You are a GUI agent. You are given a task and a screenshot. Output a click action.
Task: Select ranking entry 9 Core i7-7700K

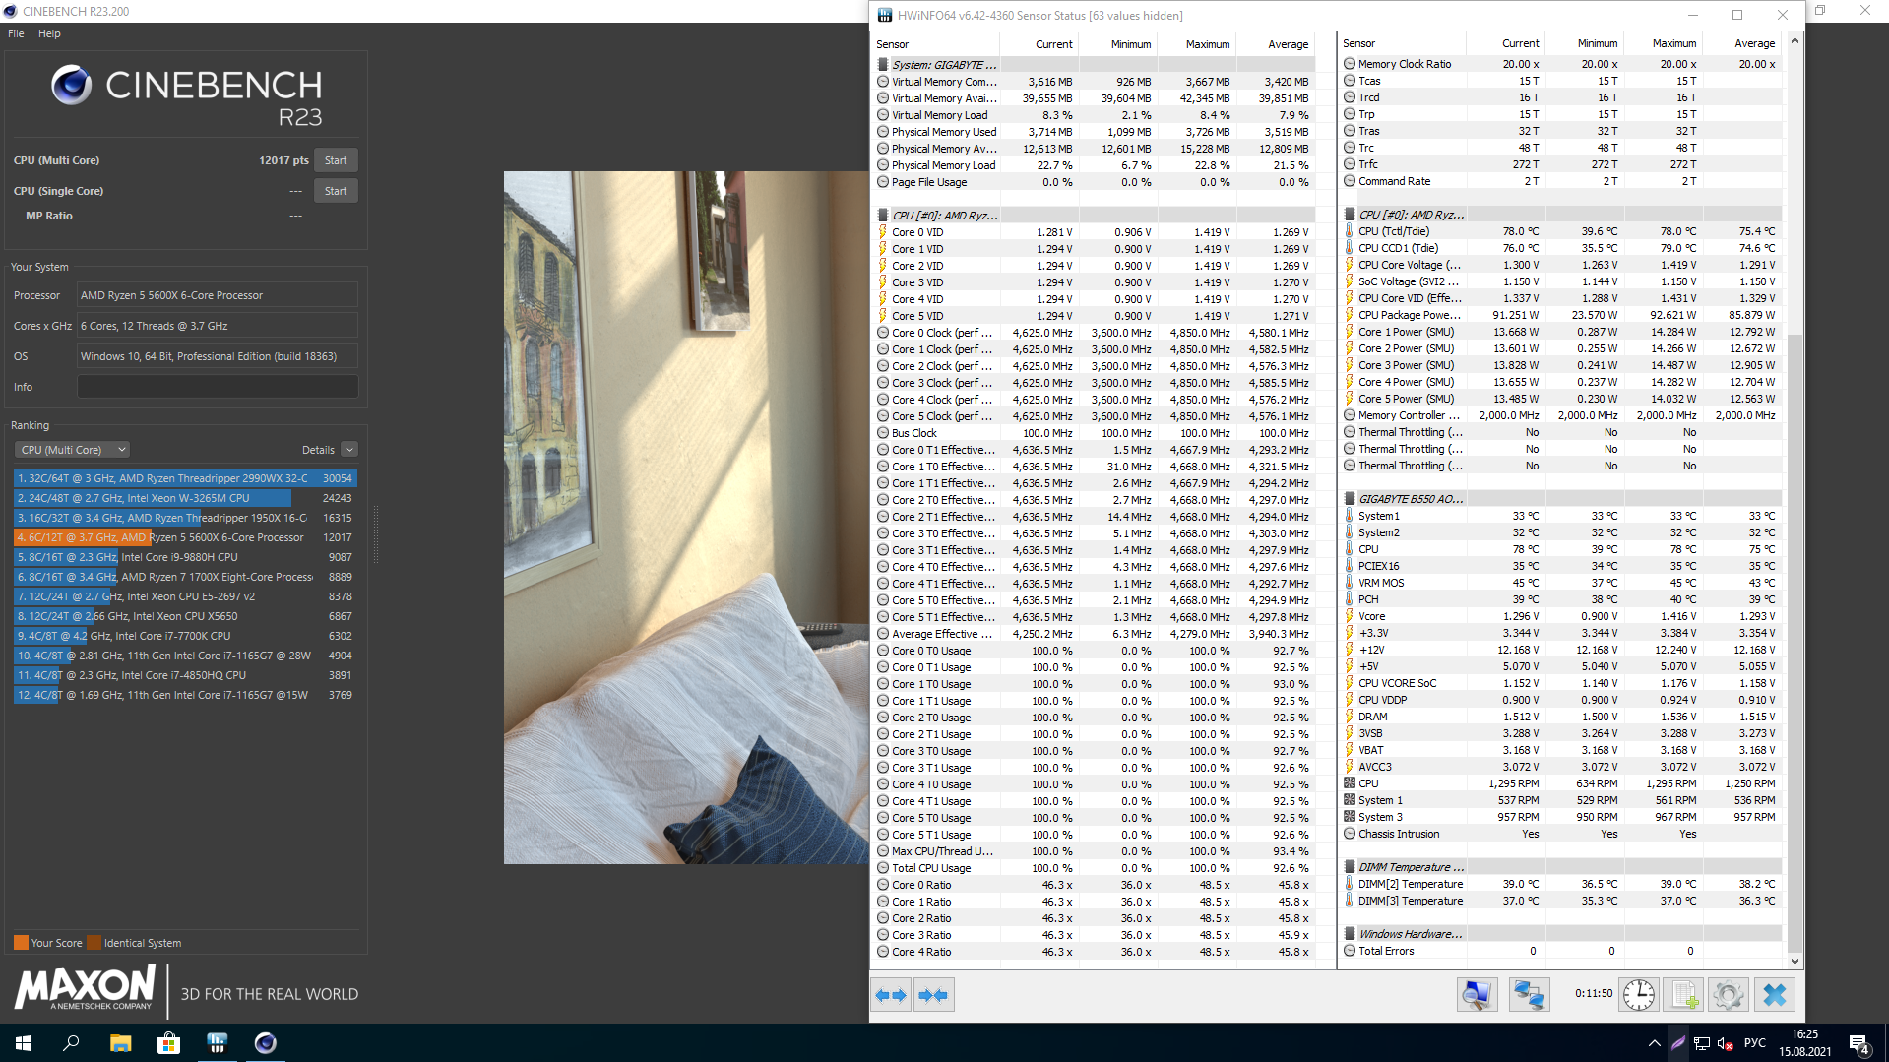(185, 636)
